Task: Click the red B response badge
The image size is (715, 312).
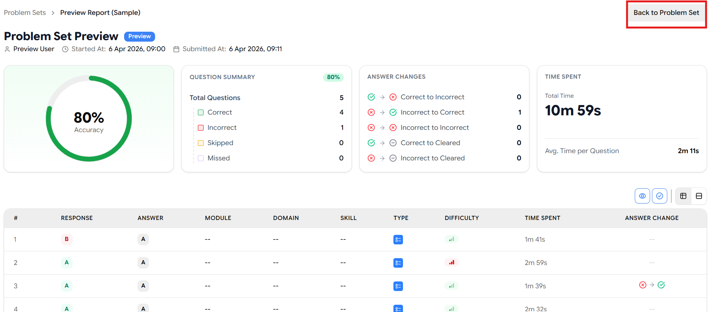Action: pos(66,239)
